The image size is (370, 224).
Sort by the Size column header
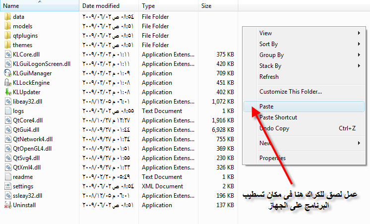(x=218, y=5)
